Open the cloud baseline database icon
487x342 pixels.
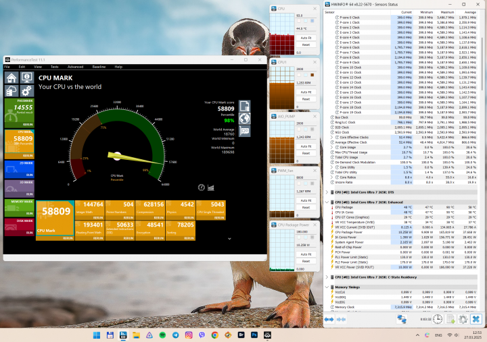click(11, 91)
